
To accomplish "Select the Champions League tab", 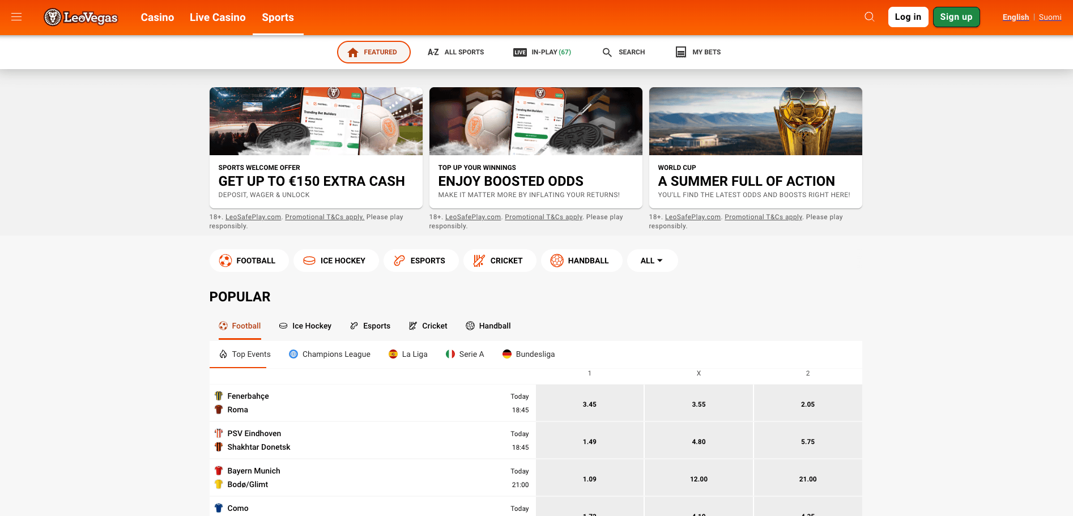I will [x=330, y=354].
